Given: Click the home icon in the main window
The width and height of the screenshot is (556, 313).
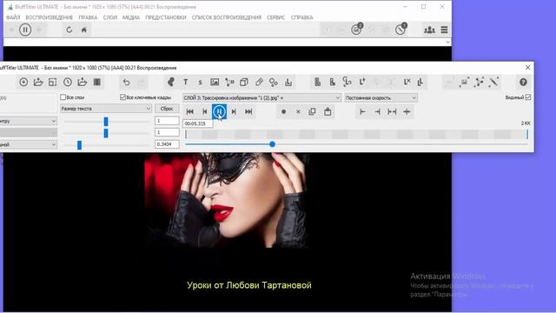Looking at the screenshot, I should pyautogui.click(x=84, y=30).
